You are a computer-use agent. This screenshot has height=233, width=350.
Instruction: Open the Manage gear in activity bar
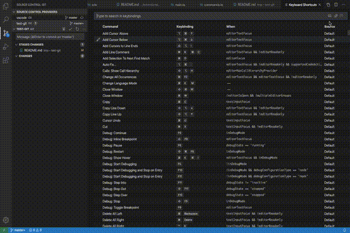[x=6, y=220]
